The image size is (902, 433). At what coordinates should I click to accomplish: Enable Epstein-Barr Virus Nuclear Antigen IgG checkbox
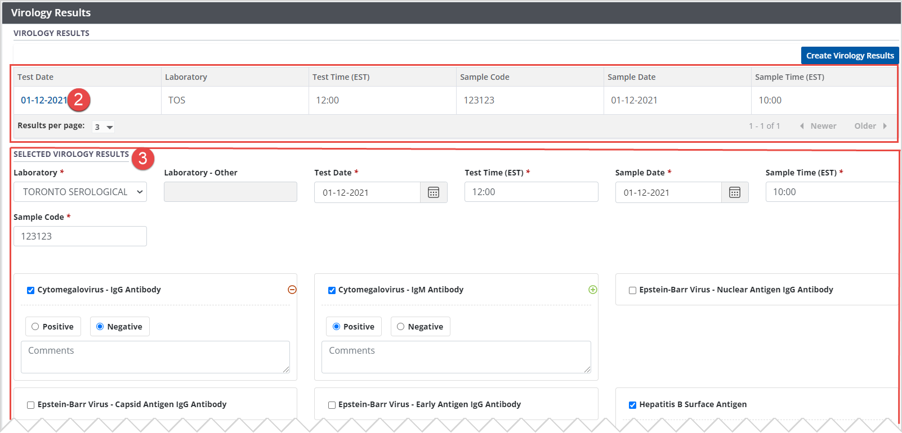pos(632,290)
